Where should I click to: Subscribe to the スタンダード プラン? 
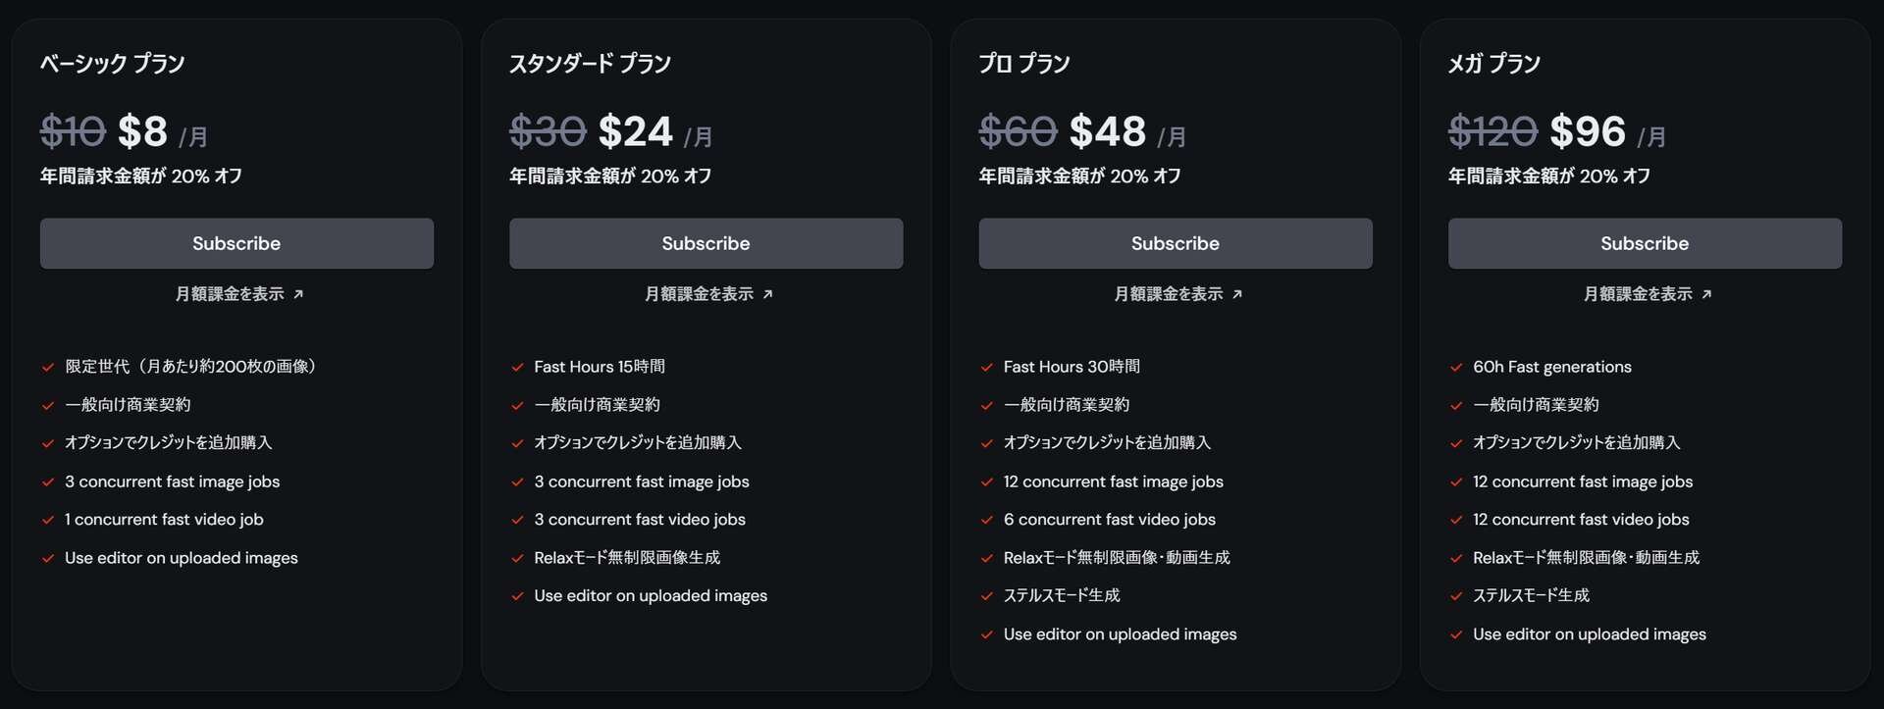point(706,243)
